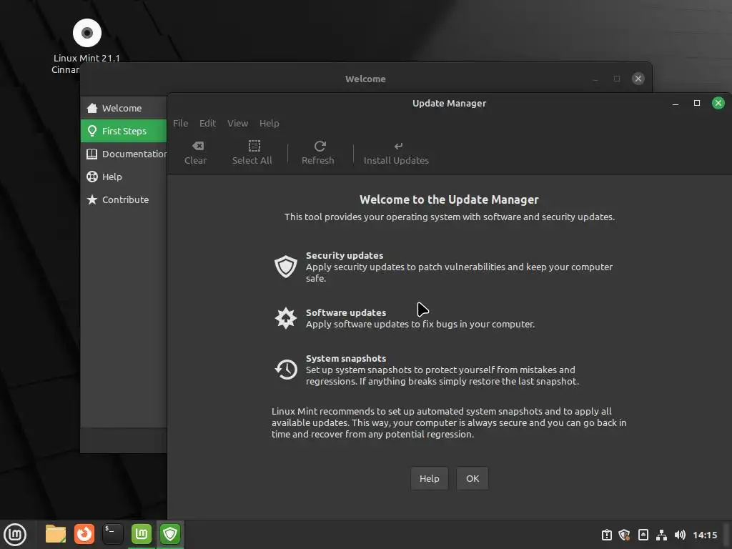Viewport: 732px width, 549px height.
Task: Close the Welcome window
Action: pos(638,79)
